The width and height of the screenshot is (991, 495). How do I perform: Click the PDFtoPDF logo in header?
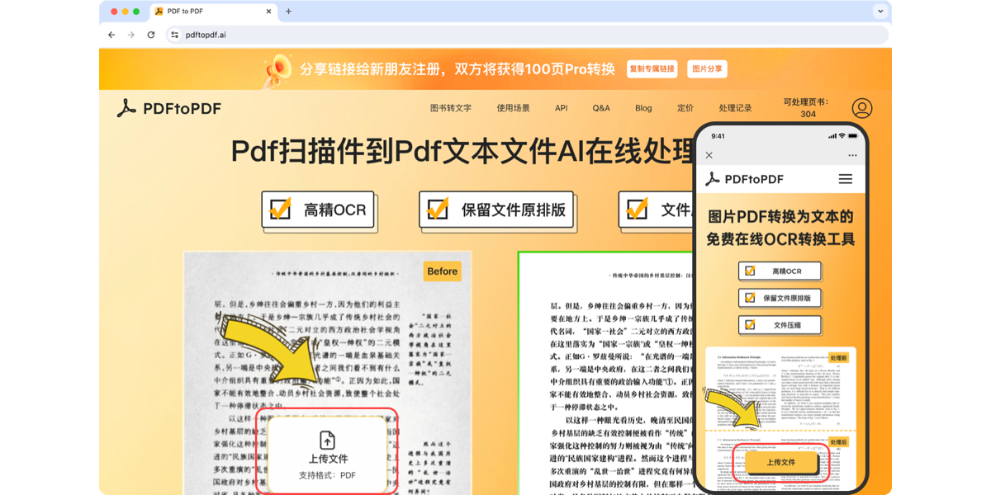[169, 108]
